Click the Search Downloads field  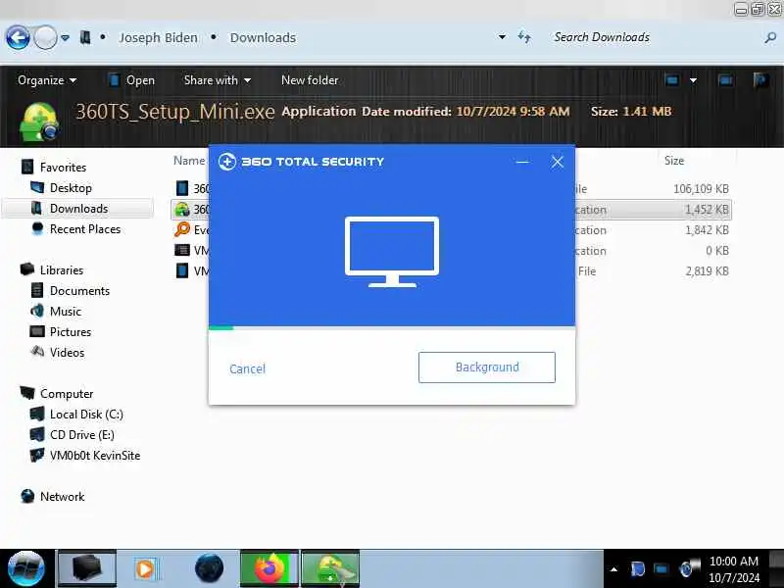[655, 37]
